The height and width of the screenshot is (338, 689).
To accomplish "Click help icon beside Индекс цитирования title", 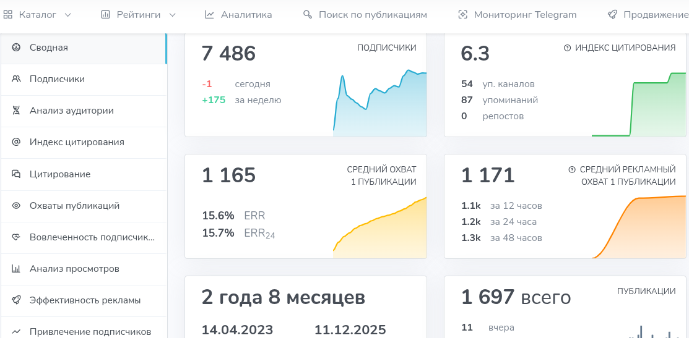I will click(567, 48).
